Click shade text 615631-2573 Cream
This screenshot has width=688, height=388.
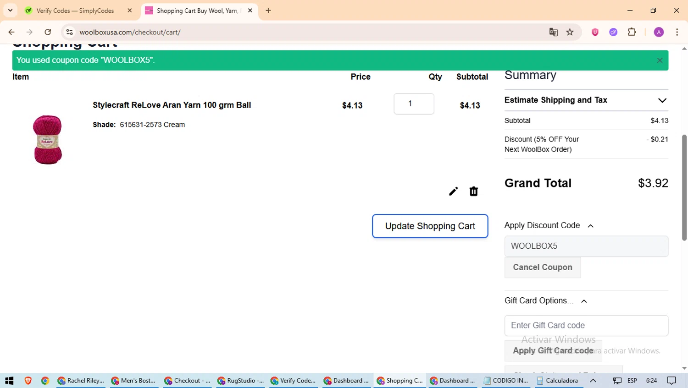pyautogui.click(x=152, y=125)
